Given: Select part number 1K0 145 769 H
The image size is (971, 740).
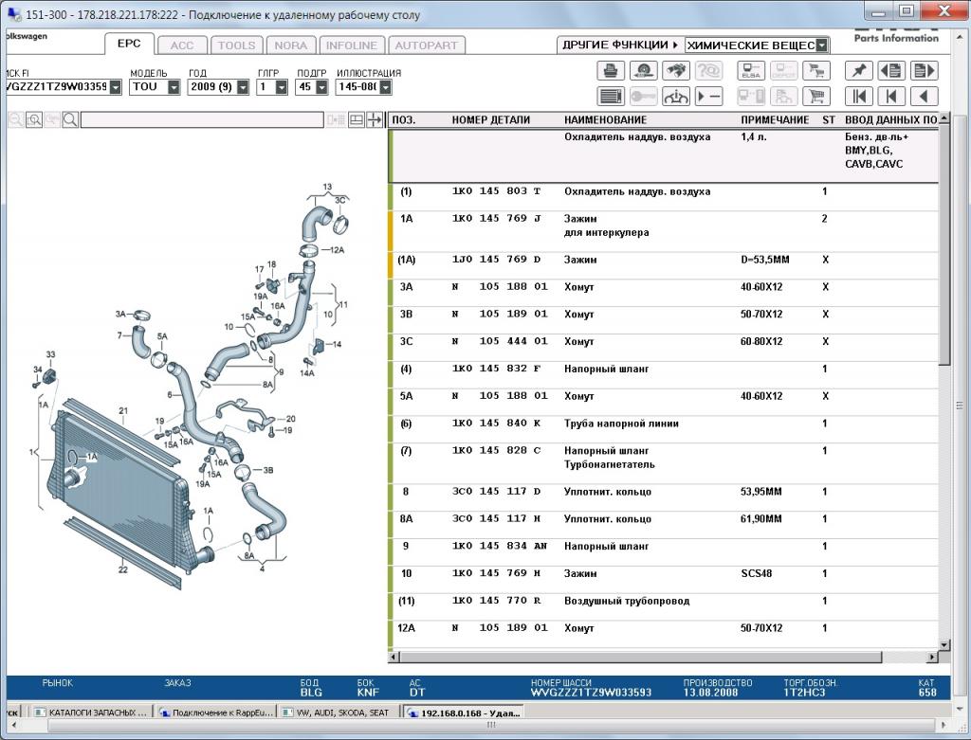Looking at the screenshot, I should coord(496,573).
